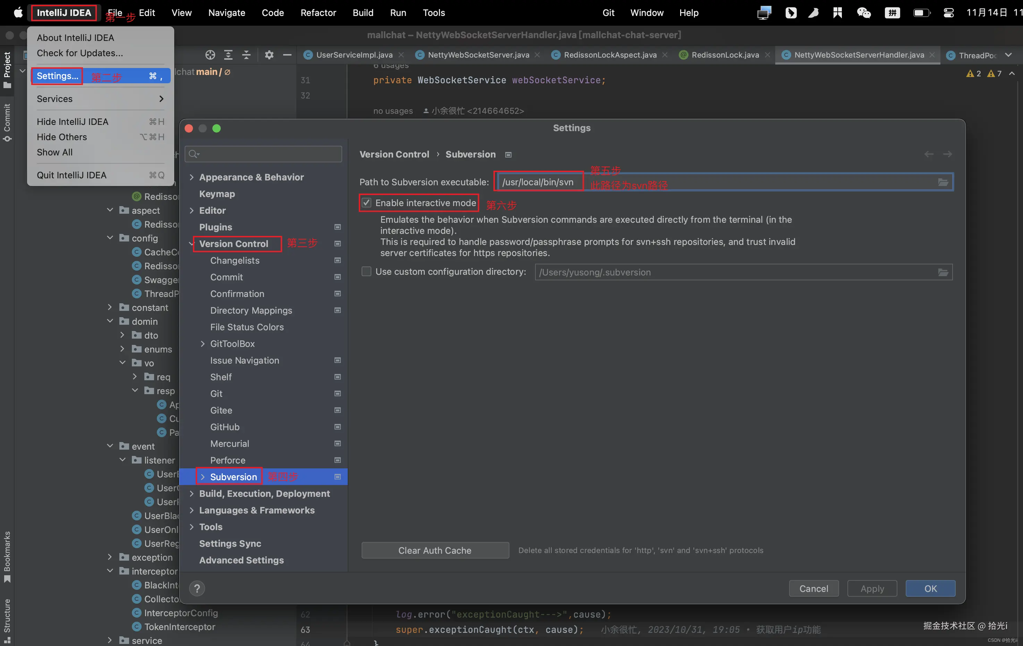Select Directory Mappings in Version Control
The height and width of the screenshot is (646, 1023).
point(251,311)
